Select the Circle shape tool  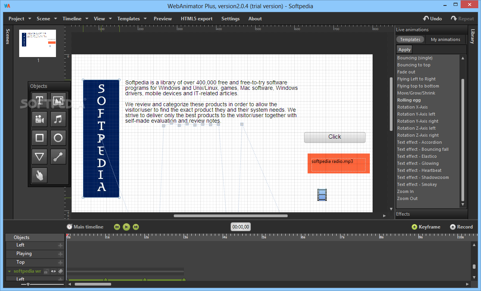58,138
